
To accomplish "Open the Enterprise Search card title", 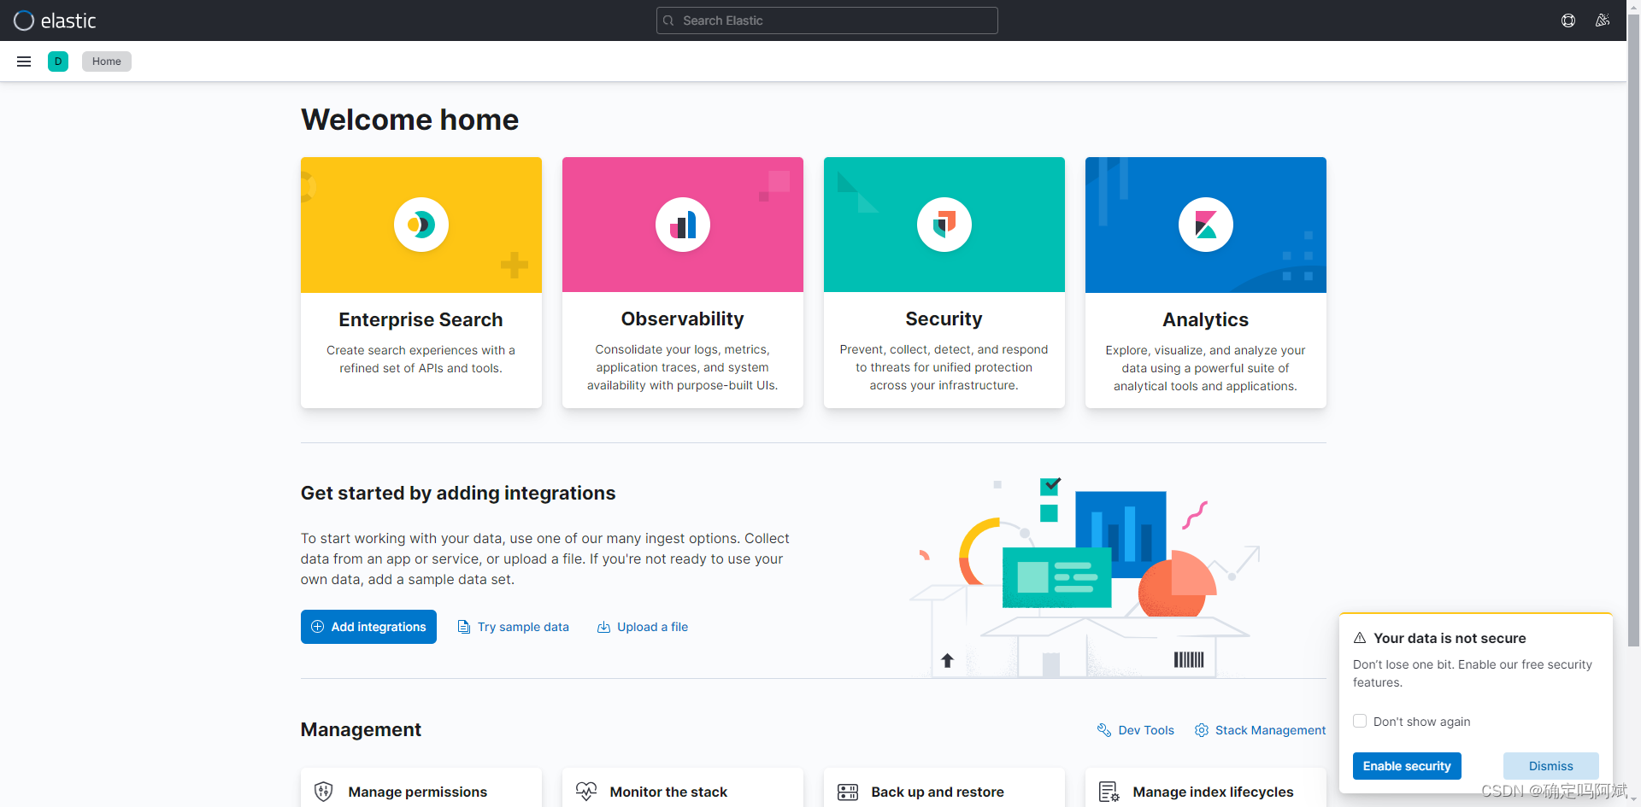I will 421,319.
